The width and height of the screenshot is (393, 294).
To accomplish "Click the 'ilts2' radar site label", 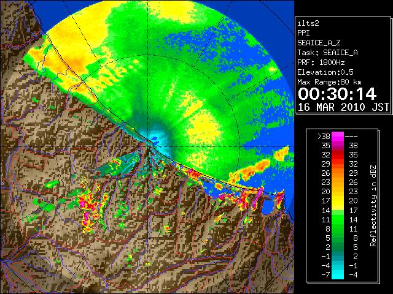I will 308,23.
